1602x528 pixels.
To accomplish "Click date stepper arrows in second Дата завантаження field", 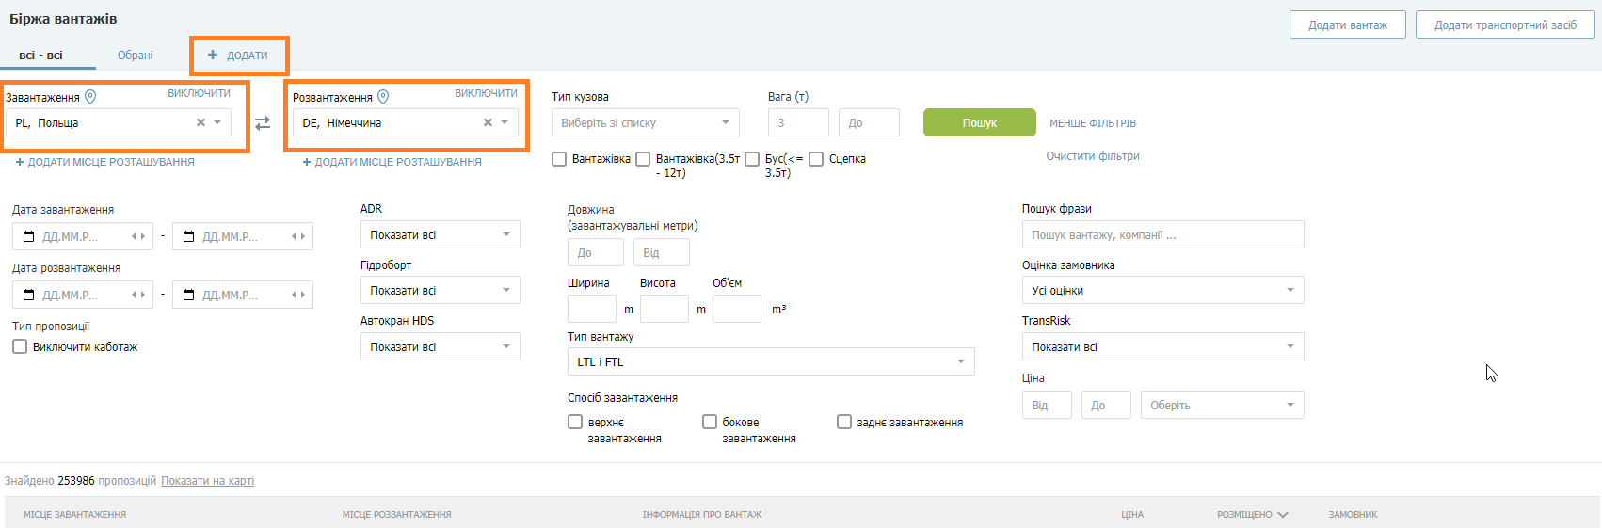I will 298,236.
